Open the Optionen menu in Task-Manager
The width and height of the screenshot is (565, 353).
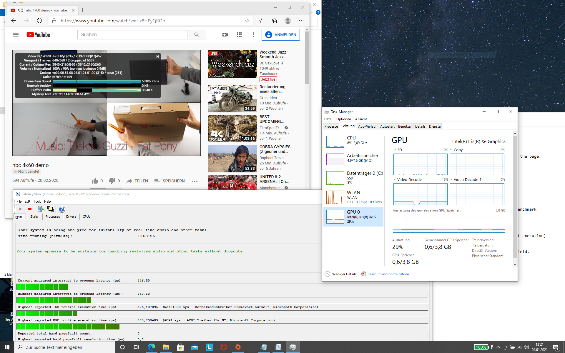(344, 119)
